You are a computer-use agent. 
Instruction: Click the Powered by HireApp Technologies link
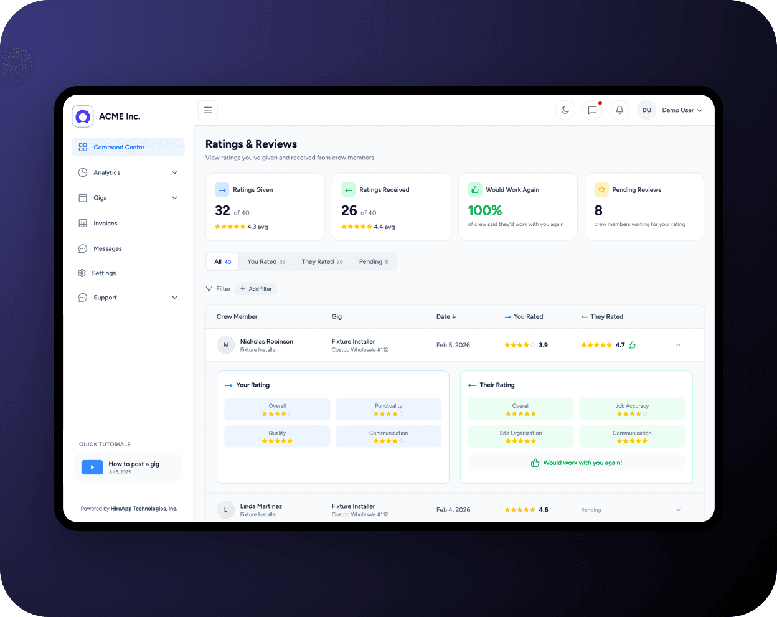click(129, 508)
